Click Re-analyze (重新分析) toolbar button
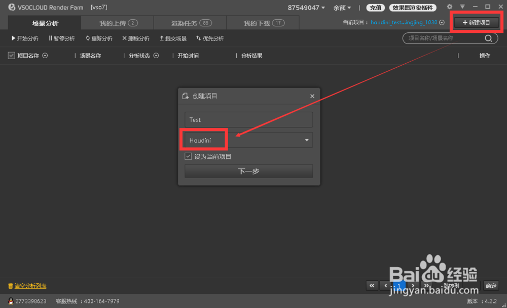Image resolution: width=507 pixels, height=308 pixels. click(x=99, y=38)
